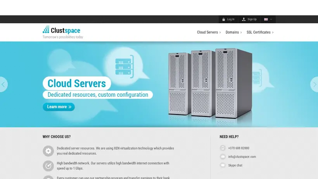Click the UK flag language icon
This screenshot has height=179, width=318.
266,19
